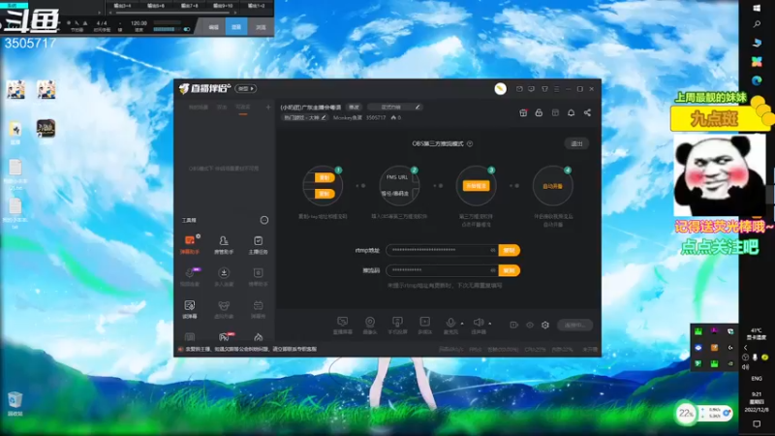Click the 120.00 tempo value in DAW
The width and height of the screenshot is (775, 436).
139,22
